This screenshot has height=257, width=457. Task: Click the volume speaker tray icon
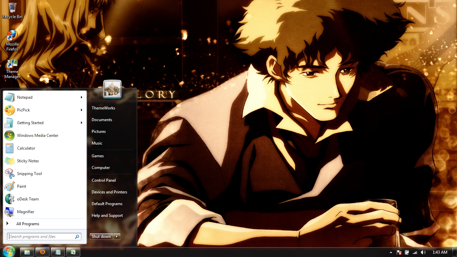pyautogui.click(x=423, y=252)
